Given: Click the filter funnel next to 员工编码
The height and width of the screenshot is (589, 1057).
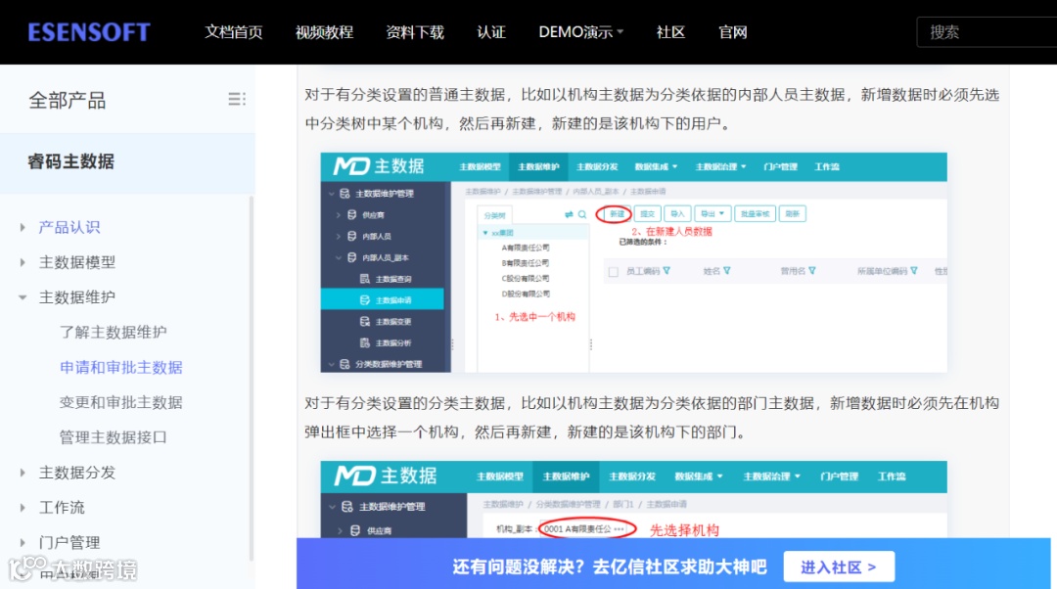Looking at the screenshot, I should click(x=666, y=271).
